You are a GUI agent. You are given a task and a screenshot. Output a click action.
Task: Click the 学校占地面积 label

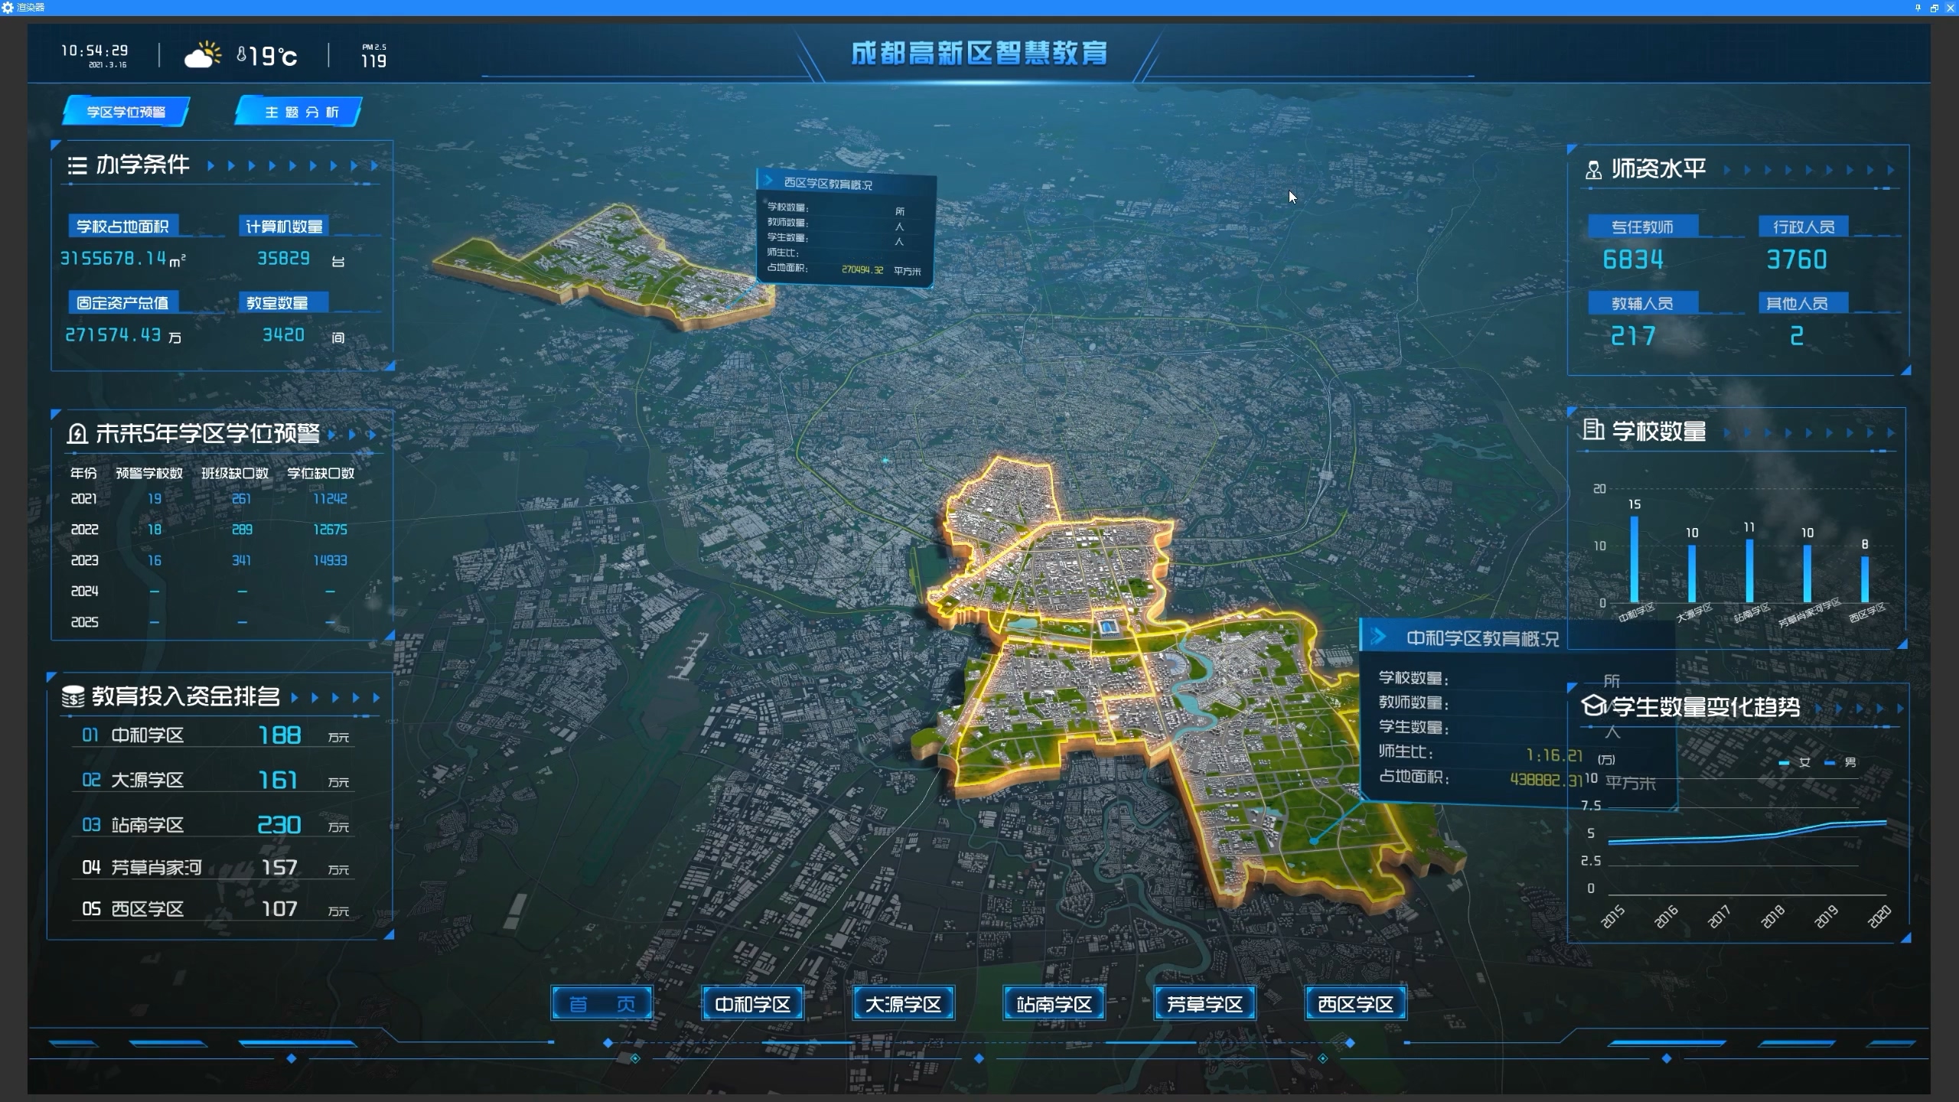click(x=122, y=226)
